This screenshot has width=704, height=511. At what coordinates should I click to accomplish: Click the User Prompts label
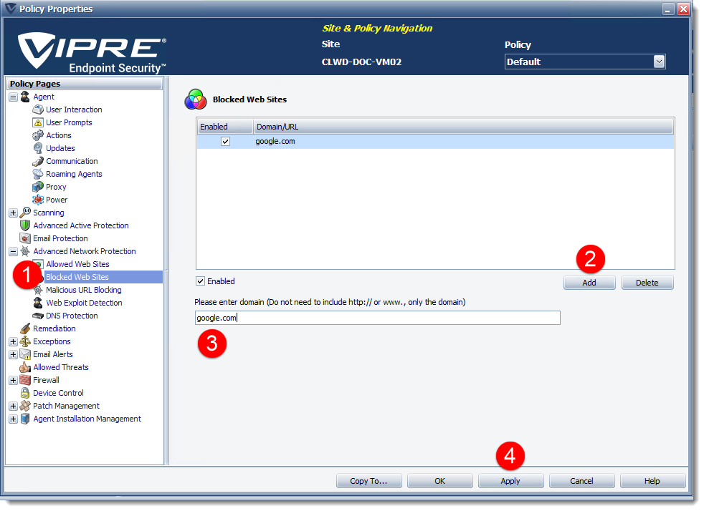click(69, 123)
